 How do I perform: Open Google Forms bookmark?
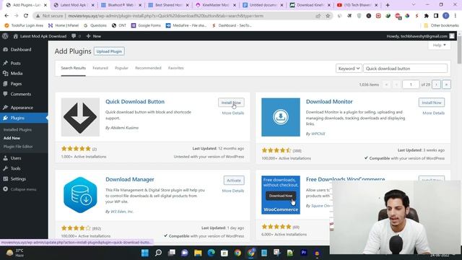coord(146,25)
